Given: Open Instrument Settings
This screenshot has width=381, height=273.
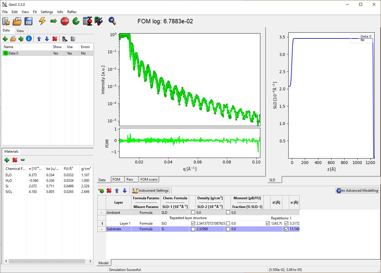Looking at the screenshot, I should click(x=151, y=191).
